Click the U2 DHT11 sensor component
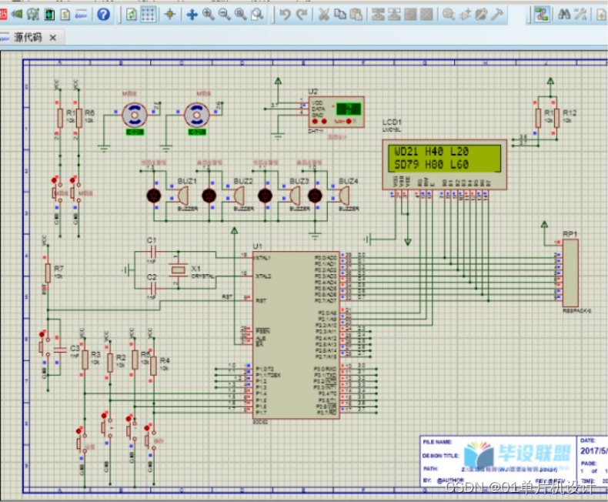Viewport: 608px width, 502px height. pos(336,112)
